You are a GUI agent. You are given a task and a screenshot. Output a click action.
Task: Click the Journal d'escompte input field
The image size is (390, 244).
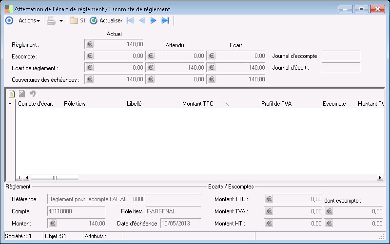(341, 56)
